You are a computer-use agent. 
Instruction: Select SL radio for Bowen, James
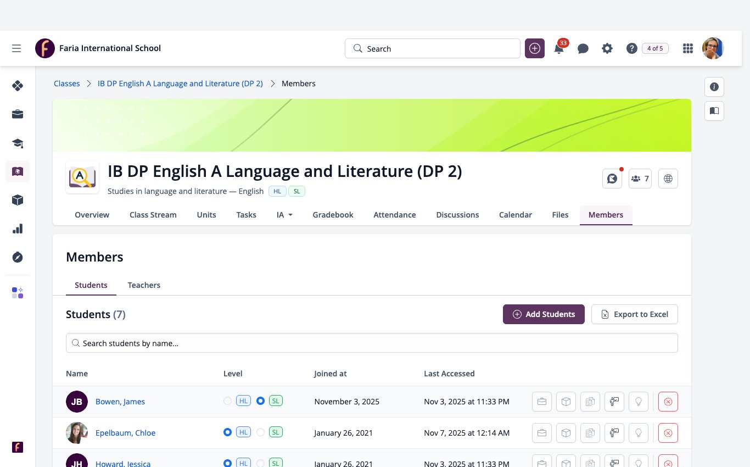tap(261, 401)
